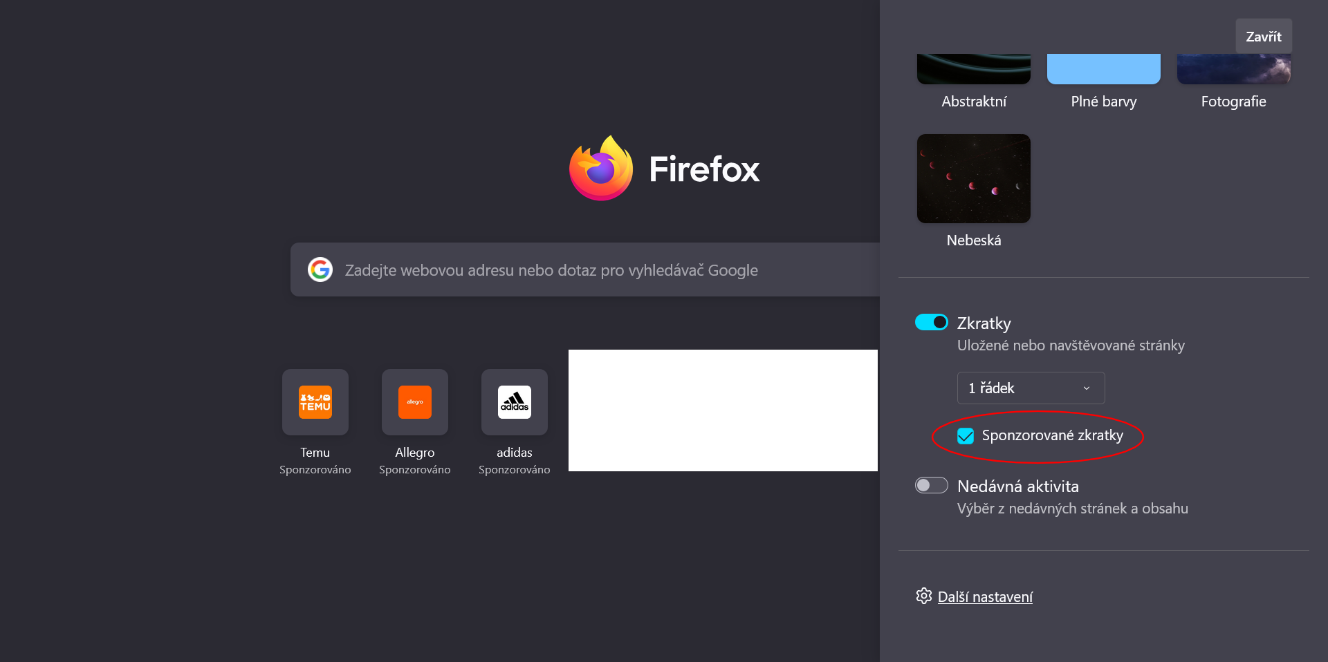Open the adidas sponsored shortcut tile
The width and height of the screenshot is (1328, 662).
point(515,402)
